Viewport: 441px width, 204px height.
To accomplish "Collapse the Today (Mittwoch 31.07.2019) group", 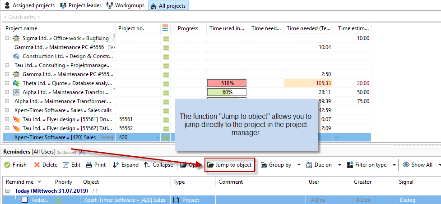I will pos(8,191).
